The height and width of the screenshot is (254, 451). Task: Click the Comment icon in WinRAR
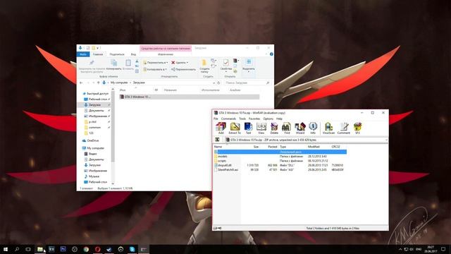pos(344,128)
